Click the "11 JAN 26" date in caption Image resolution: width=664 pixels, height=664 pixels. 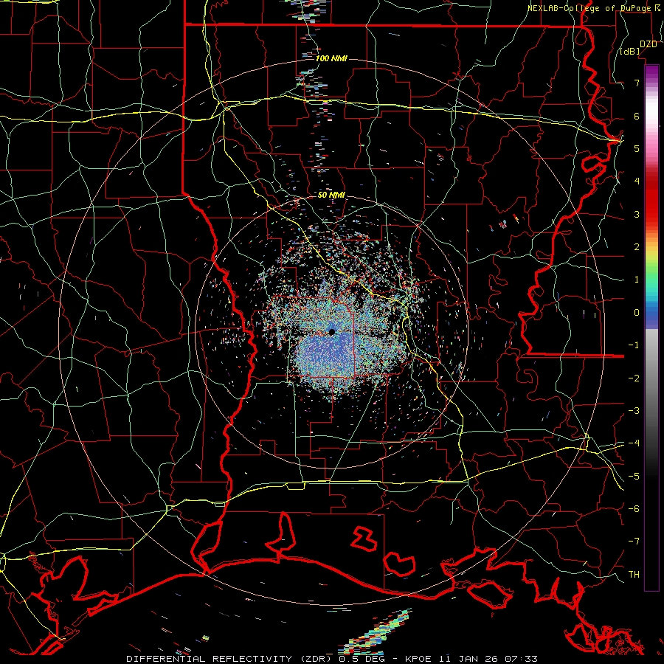pyautogui.click(x=468, y=659)
